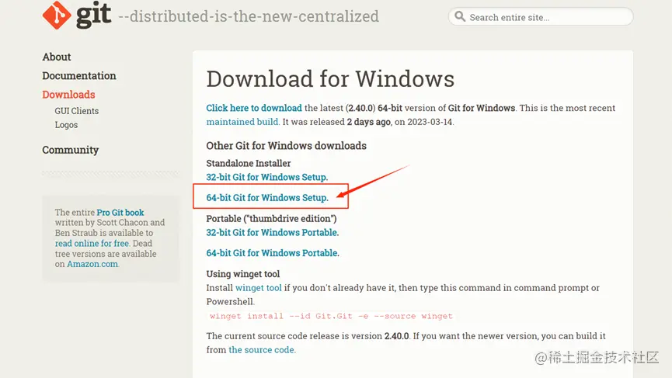The height and width of the screenshot is (378, 672).
Task: Open the winget tool link
Action: 259,288
